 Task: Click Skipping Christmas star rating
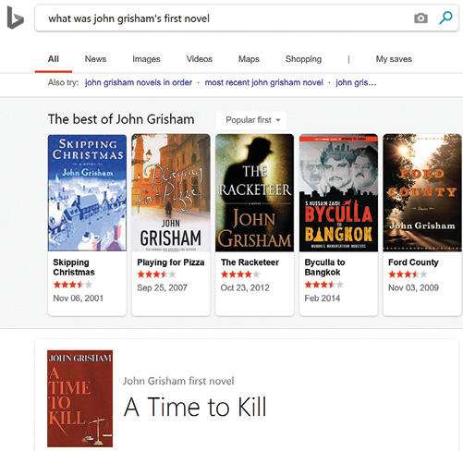pos(73,285)
